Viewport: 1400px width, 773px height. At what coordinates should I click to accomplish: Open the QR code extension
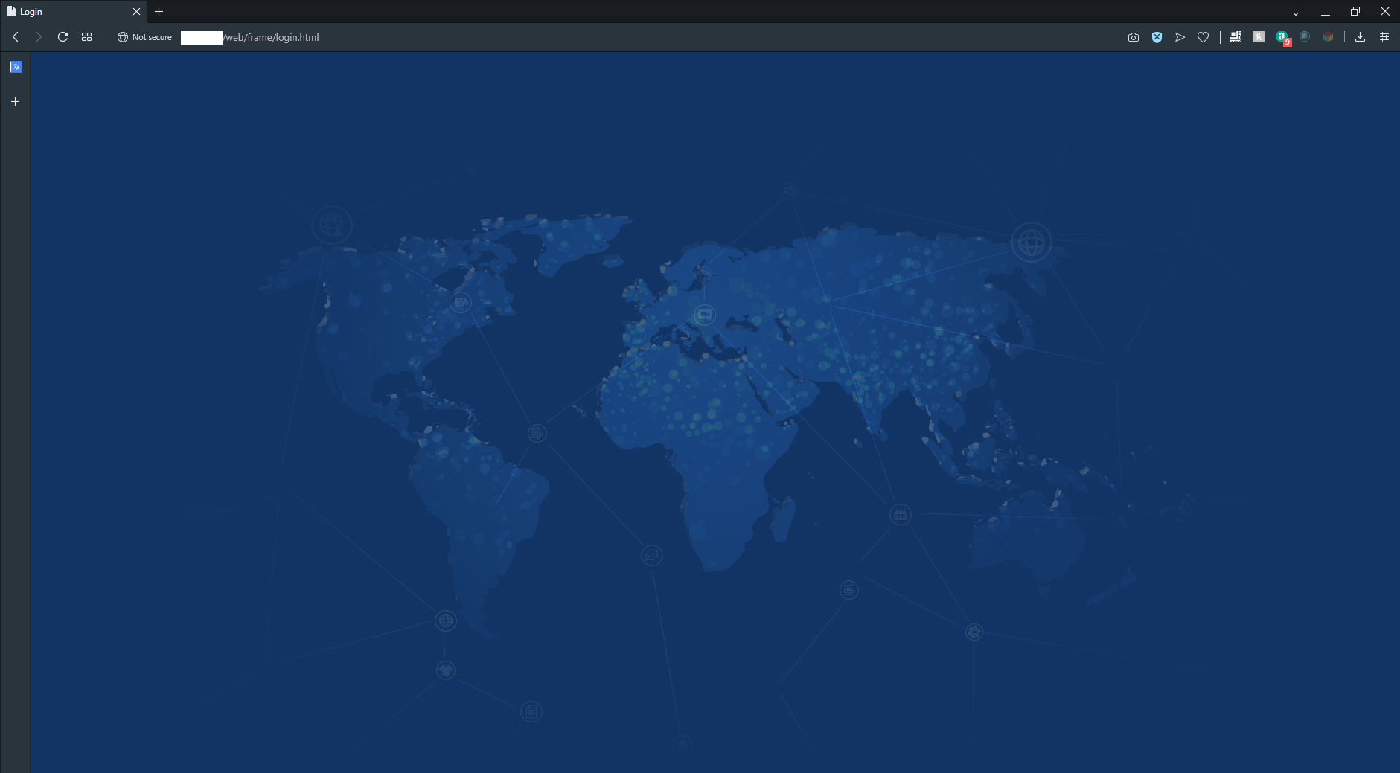tap(1236, 37)
